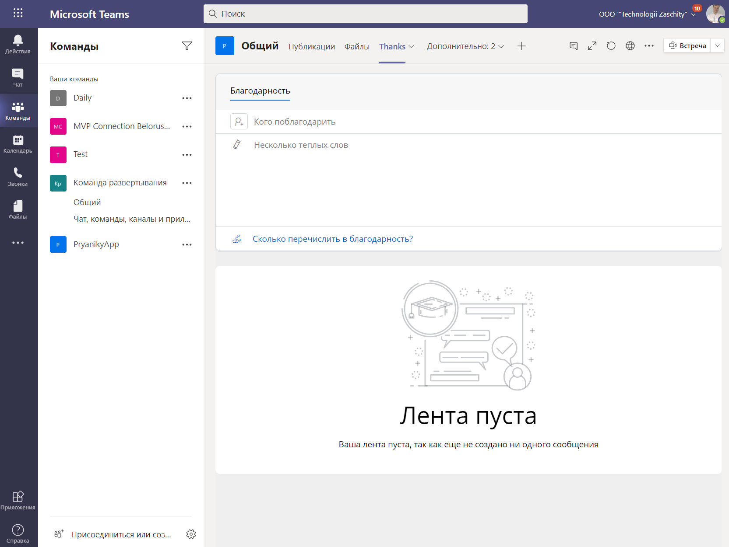
Task: Show tab conversation panel
Action: 574,46
